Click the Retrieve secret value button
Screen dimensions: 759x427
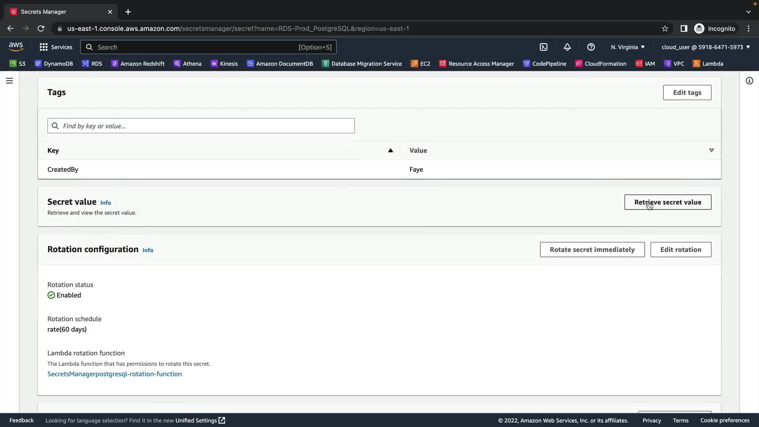pyautogui.click(x=668, y=202)
